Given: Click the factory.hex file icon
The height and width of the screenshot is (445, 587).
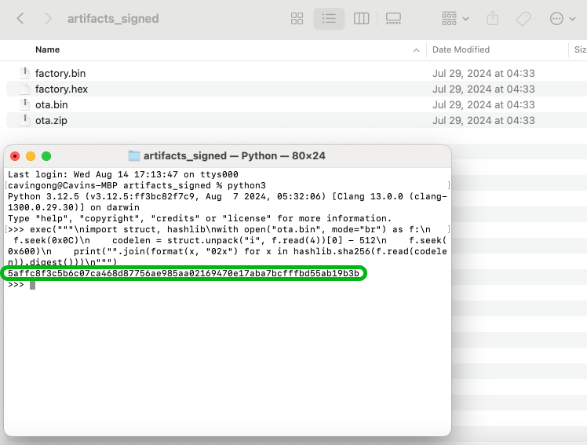Looking at the screenshot, I should coord(25,89).
